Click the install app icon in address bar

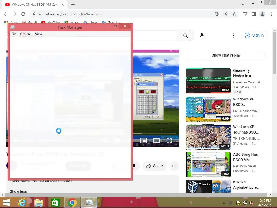pos(217,14)
